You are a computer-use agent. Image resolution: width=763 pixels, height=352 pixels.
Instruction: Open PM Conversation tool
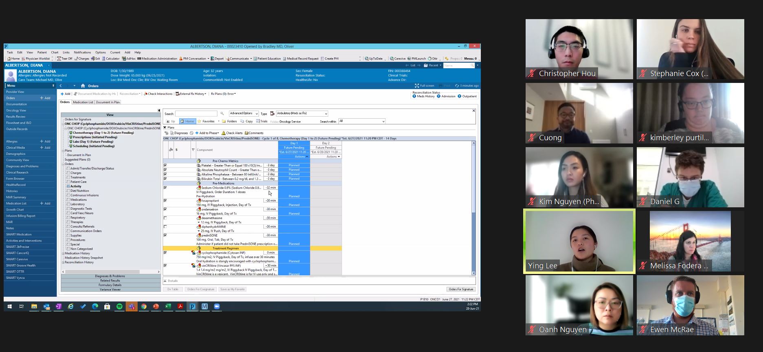[x=193, y=59]
